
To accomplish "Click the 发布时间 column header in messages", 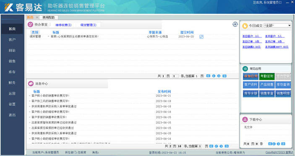I will 164,92.
